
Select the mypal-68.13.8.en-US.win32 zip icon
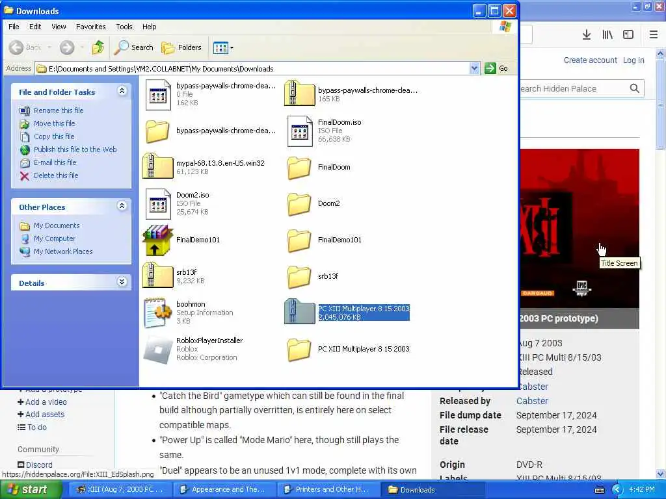[158, 166]
